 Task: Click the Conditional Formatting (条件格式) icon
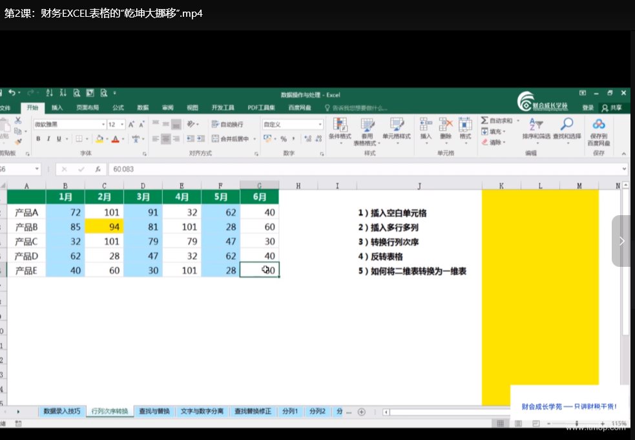click(340, 125)
